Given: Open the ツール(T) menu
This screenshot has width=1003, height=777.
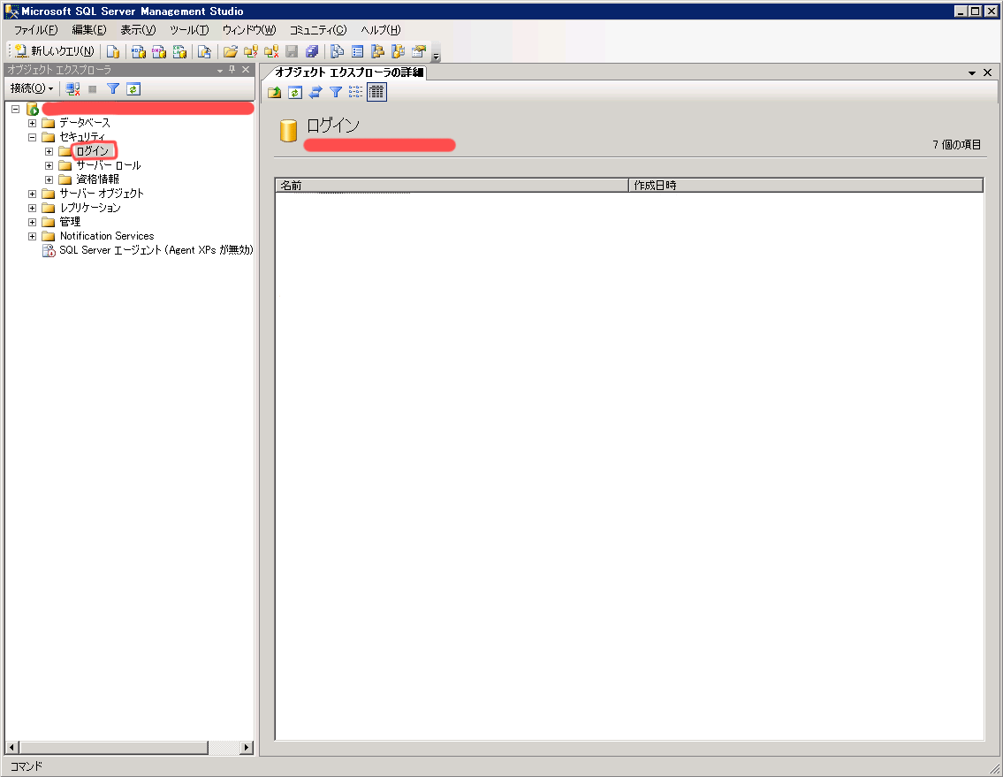Looking at the screenshot, I should (189, 30).
